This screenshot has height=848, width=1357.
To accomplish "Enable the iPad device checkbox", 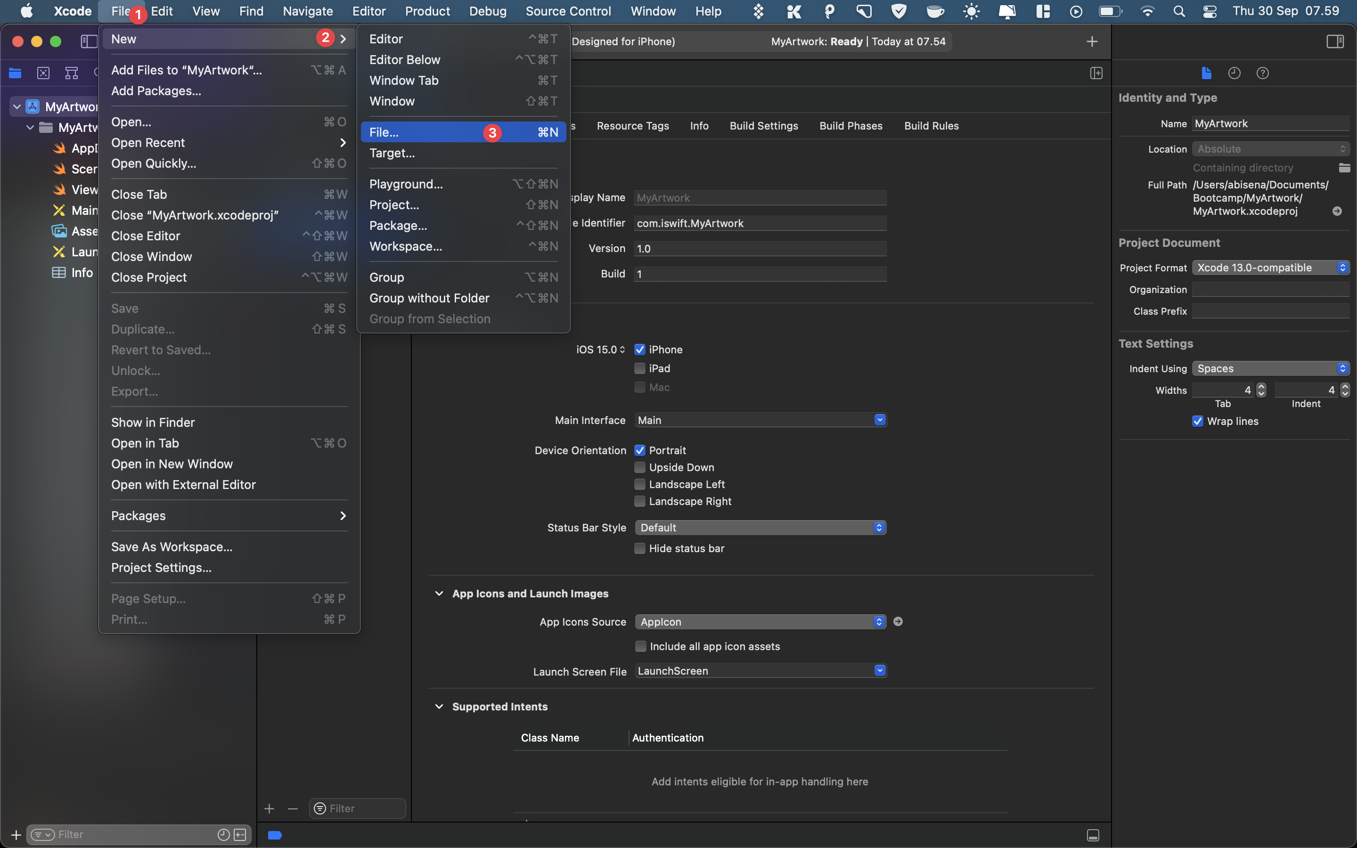I will (640, 368).
